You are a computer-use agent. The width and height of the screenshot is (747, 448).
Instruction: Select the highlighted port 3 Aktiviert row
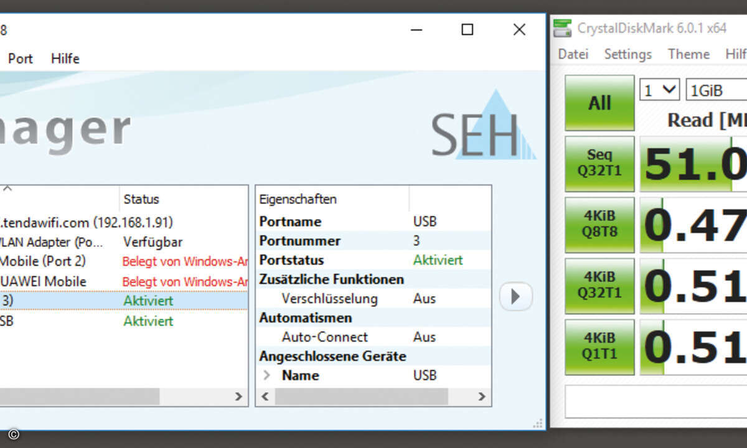pyautogui.click(x=123, y=301)
